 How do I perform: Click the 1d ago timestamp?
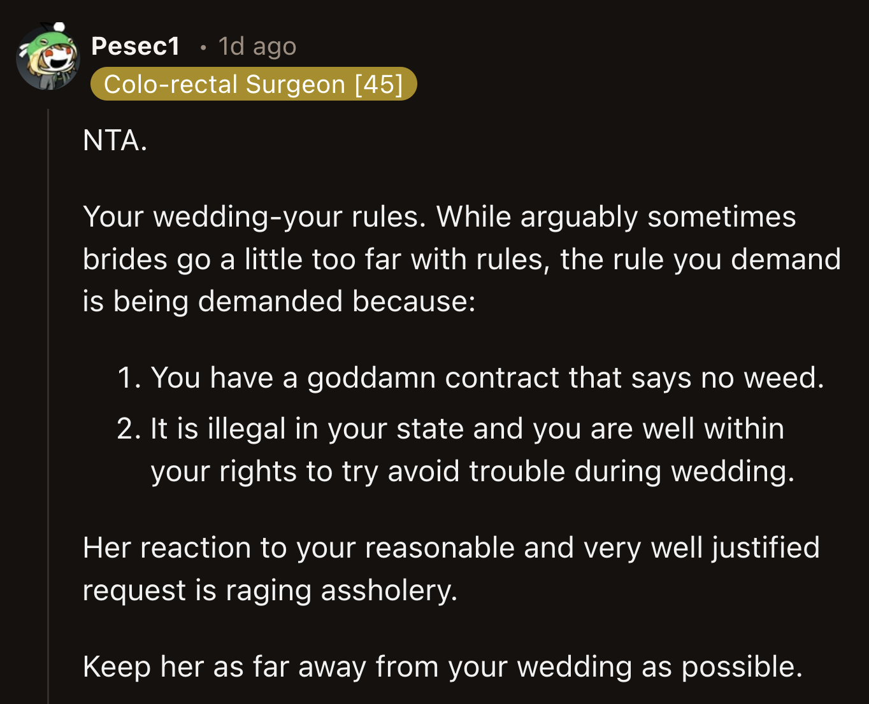pyautogui.click(x=257, y=46)
